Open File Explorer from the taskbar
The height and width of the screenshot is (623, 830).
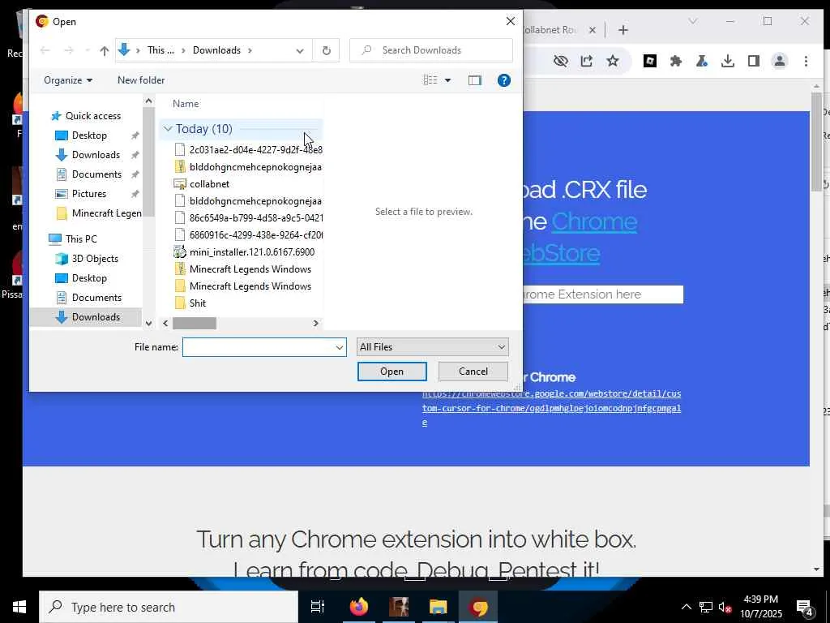tap(439, 607)
